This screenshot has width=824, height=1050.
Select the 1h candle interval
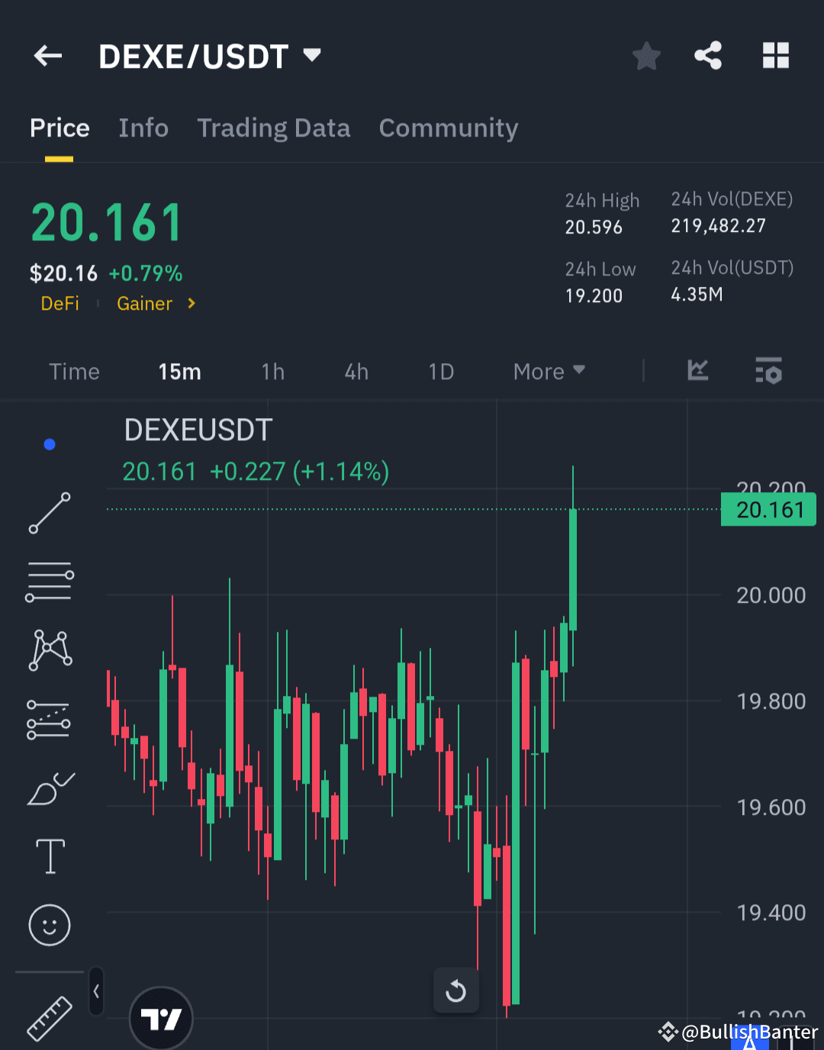[x=272, y=372]
